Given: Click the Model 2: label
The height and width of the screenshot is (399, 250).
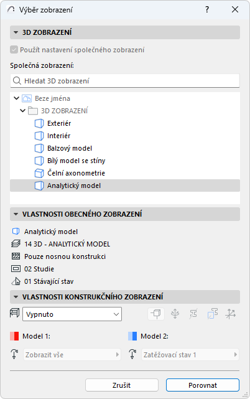Looking at the screenshot, I should [x=154, y=336].
